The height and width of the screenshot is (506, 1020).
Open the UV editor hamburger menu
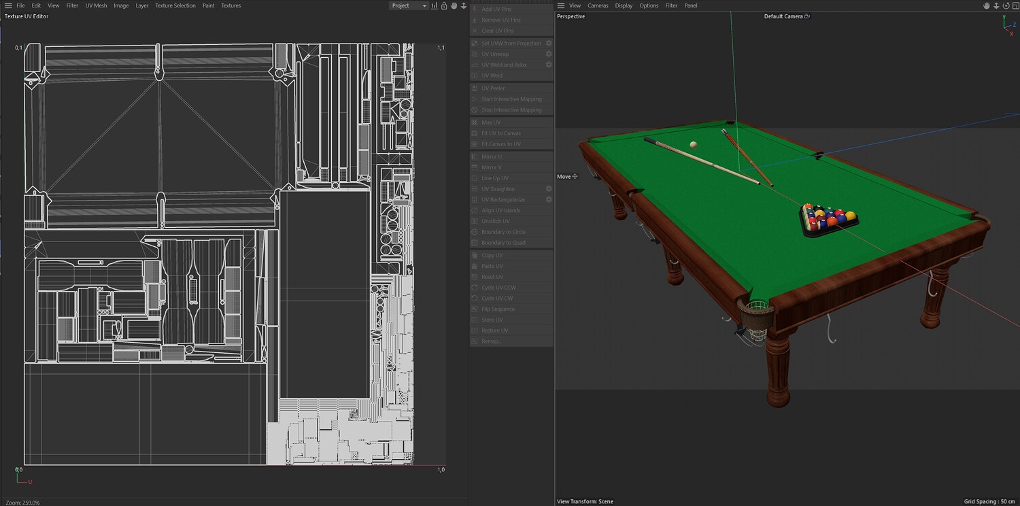[8, 5]
